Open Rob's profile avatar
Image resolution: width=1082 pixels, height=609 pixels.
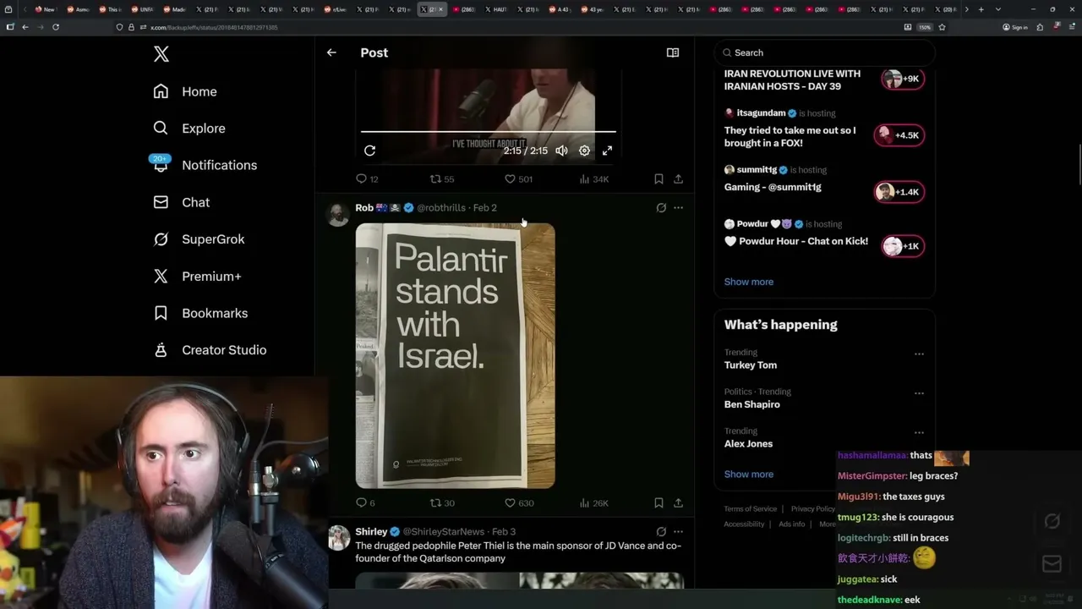(338, 213)
